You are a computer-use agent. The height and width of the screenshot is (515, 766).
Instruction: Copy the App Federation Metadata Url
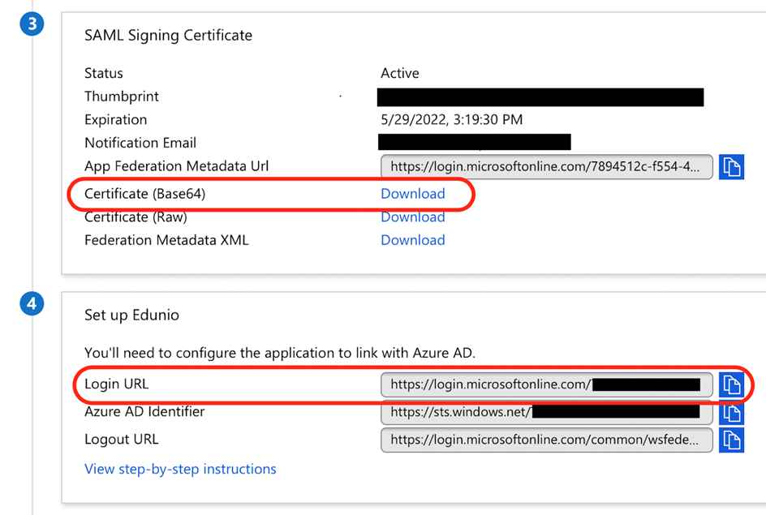pos(731,167)
